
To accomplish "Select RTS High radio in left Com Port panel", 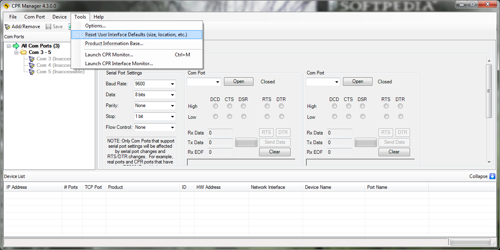I will [x=267, y=106].
